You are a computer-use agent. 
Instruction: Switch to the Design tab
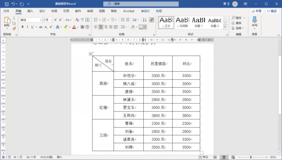pos(42,11)
